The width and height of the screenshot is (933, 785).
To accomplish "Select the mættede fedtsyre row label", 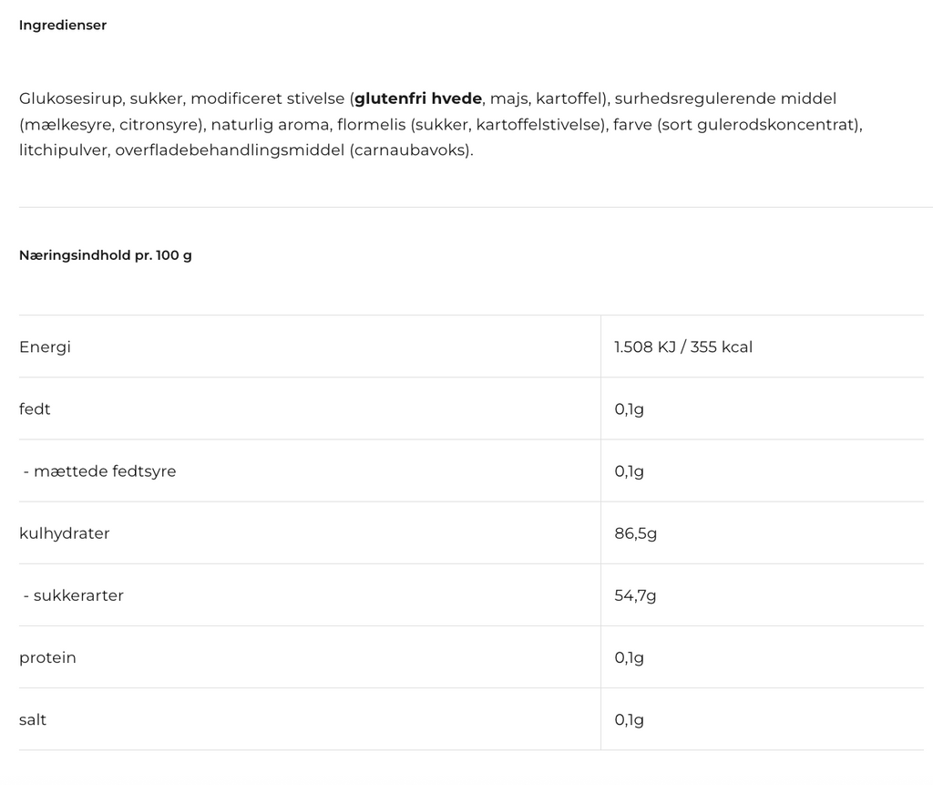I will click(x=99, y=471).
